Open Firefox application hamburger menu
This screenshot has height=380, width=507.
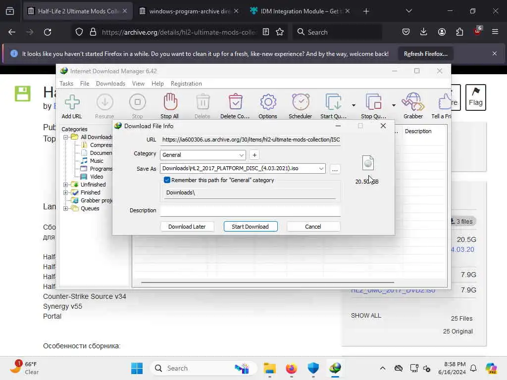tap(495, 32)
